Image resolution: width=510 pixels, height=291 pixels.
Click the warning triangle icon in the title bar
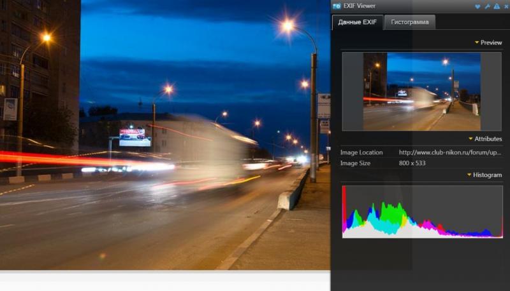[497, 6]
